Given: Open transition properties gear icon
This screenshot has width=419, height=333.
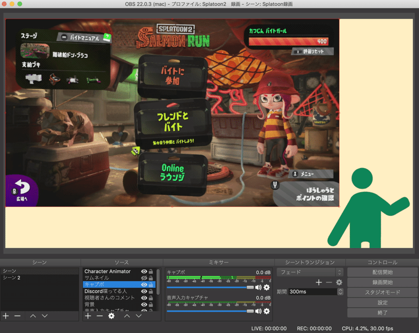Looking at the screenshot, I should click(x=339, y=282).
